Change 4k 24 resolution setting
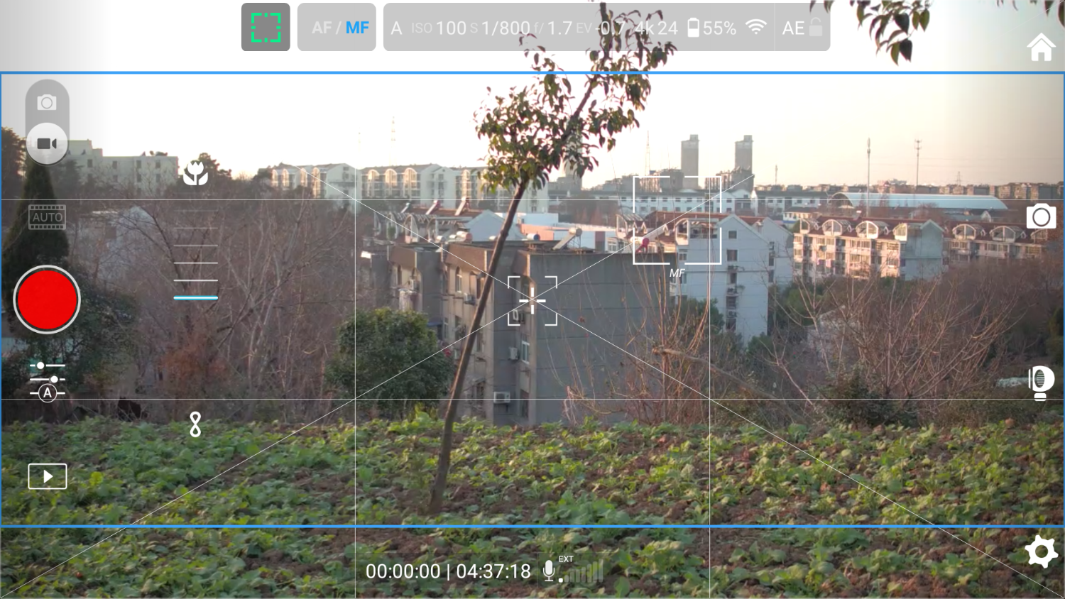The height and width of the screenshot is (599, 1065). click(x=655, y=28)
